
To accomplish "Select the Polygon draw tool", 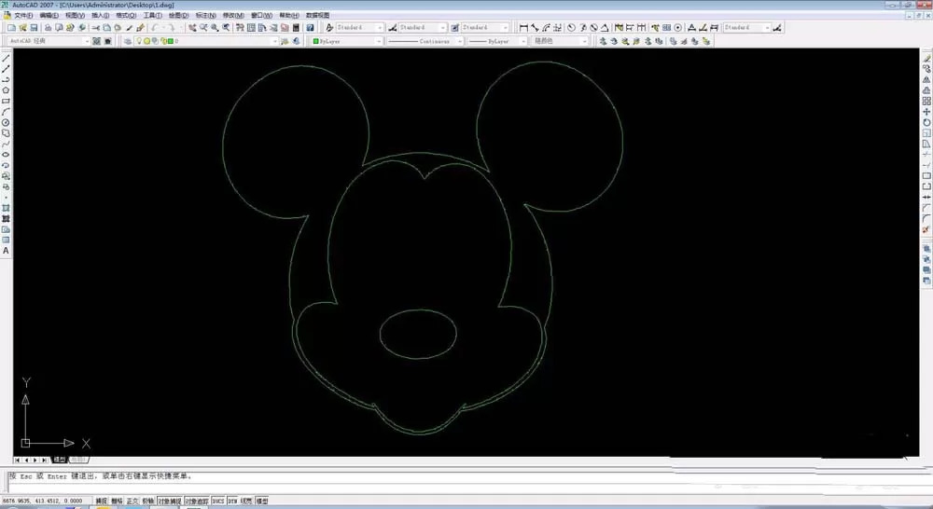I will click(x=6, y=90).
